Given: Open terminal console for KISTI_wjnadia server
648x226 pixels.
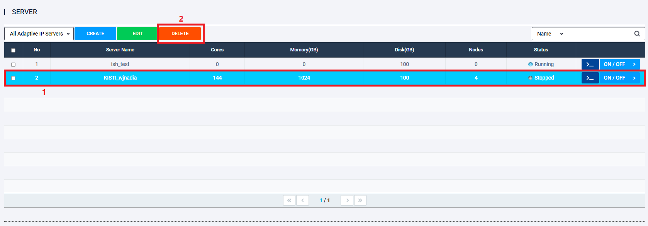Looking at the screenshot, I should pyautogui.click(x=590, y=78).
